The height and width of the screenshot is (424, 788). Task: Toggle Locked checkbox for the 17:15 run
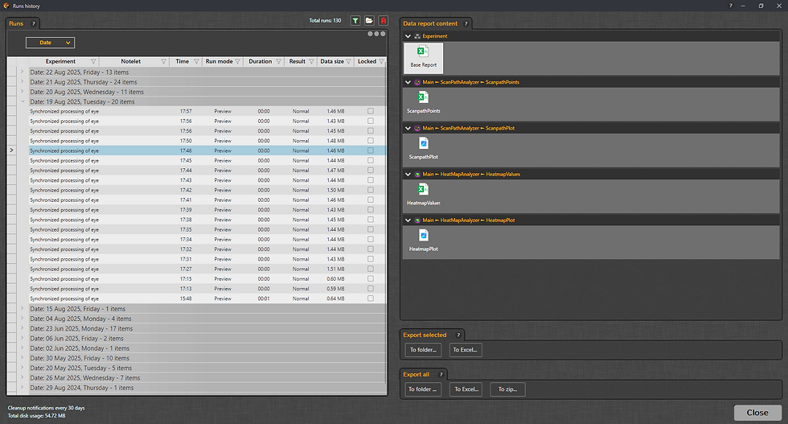click(371, 278)
